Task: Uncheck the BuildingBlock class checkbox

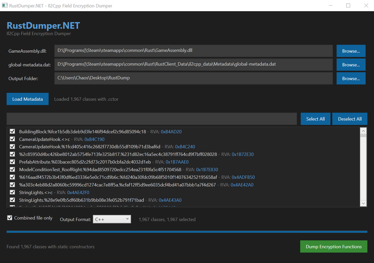Action: point(12,132)
